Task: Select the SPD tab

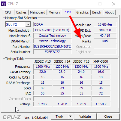Action: 68,12
